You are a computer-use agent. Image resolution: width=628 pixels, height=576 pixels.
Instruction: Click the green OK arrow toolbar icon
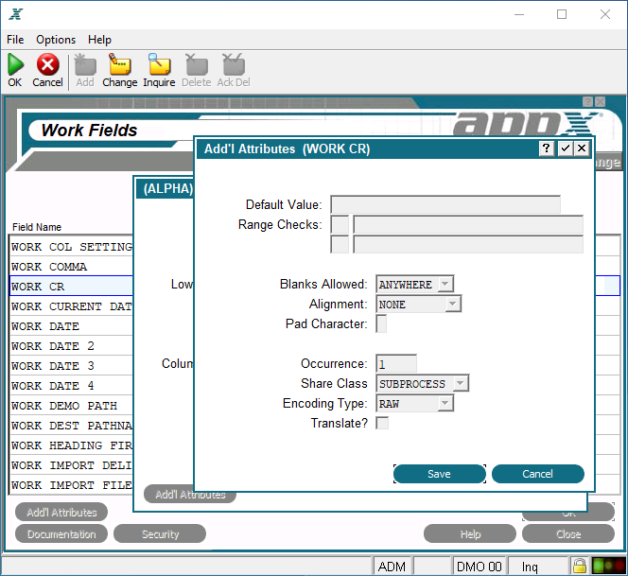point(15,64)
